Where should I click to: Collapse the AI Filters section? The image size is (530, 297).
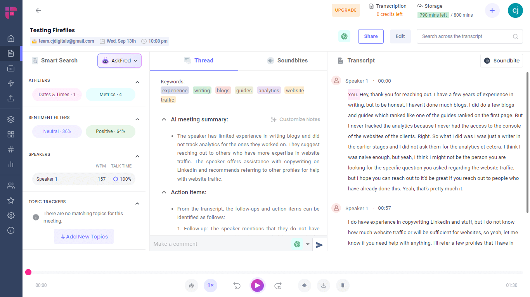coord(137,82)
